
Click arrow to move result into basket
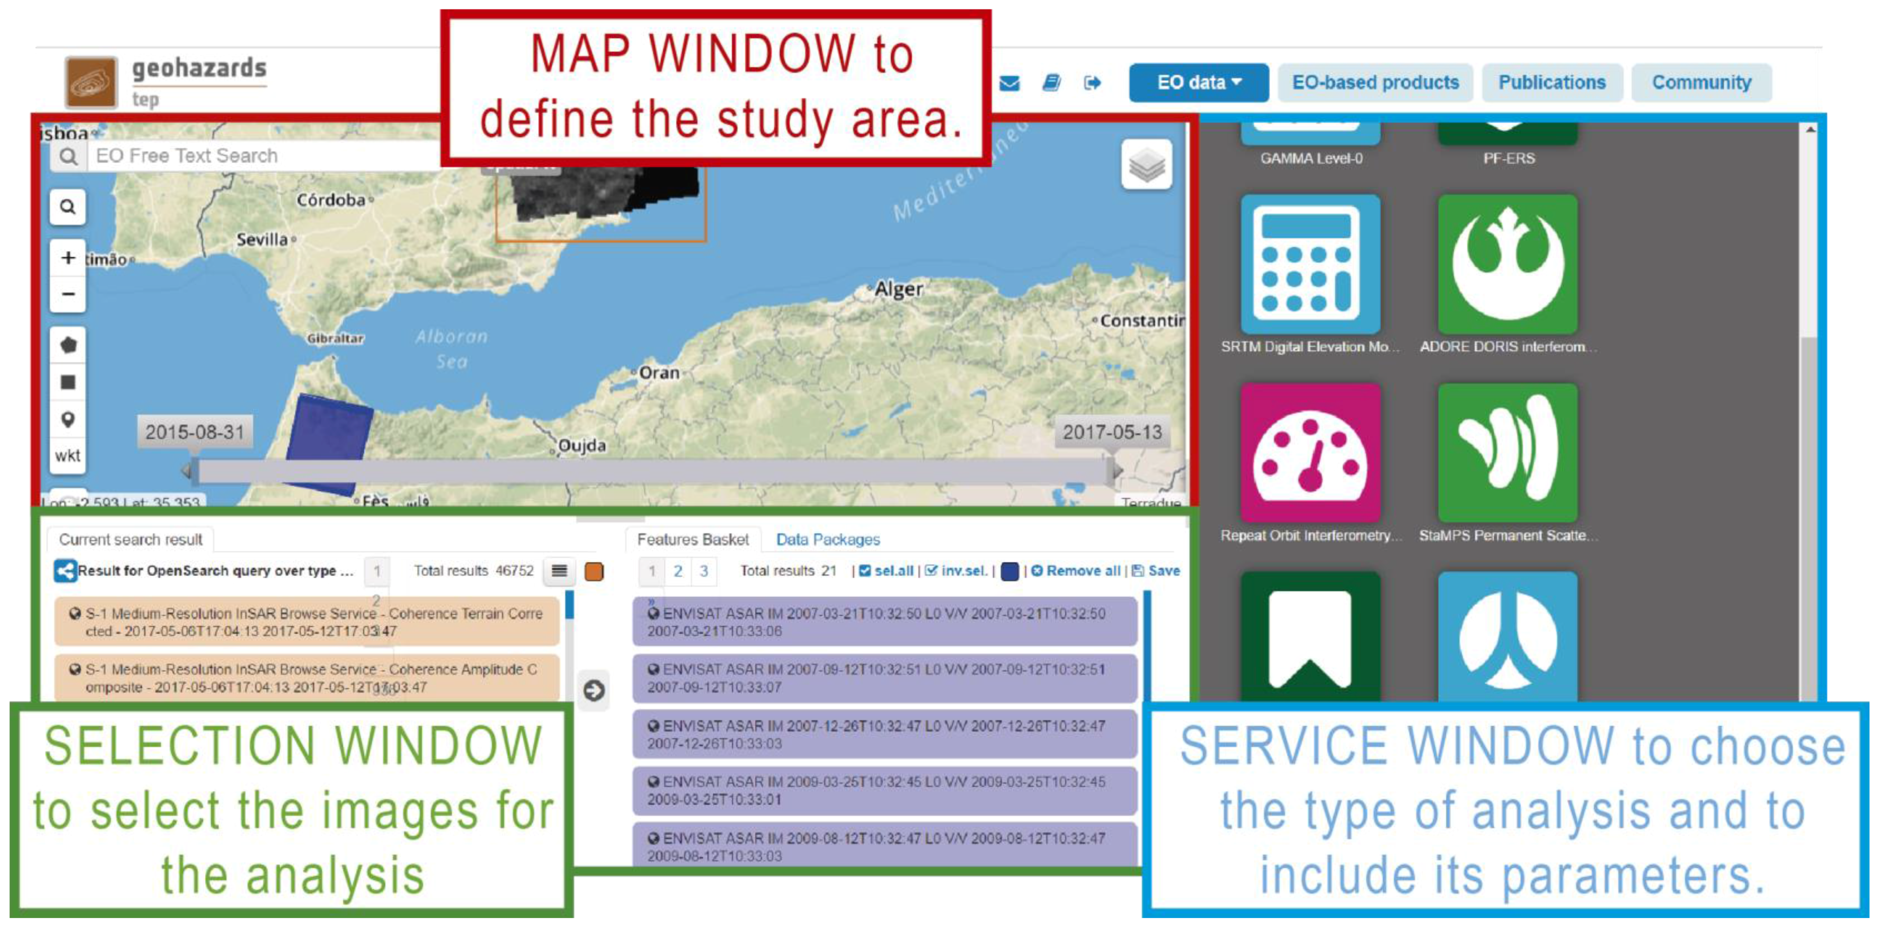coord(594,690)
